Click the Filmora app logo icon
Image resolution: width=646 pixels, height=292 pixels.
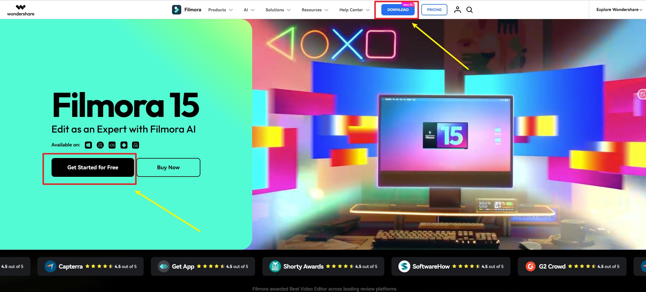coord(176,10)
